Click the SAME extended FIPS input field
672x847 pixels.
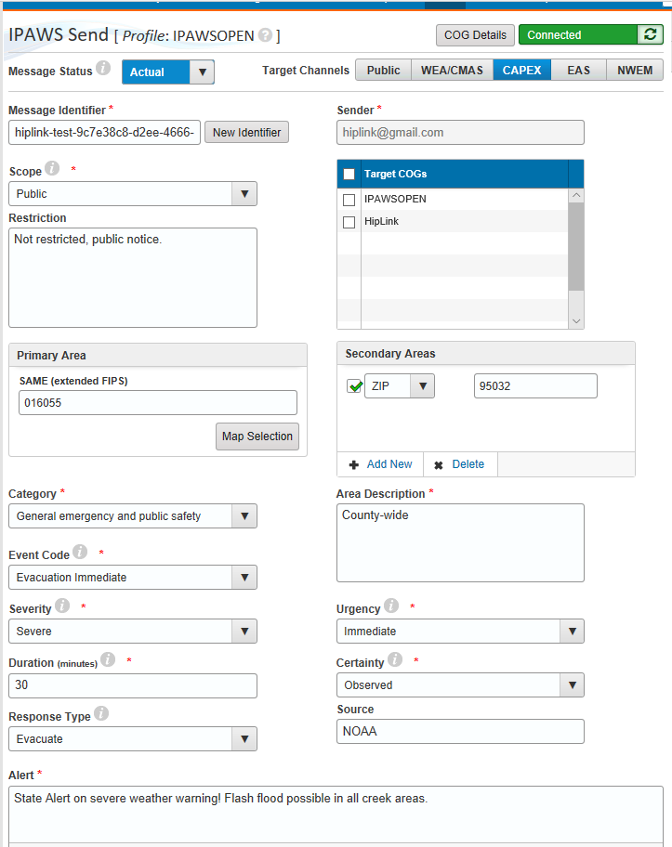tap(158, 402)
